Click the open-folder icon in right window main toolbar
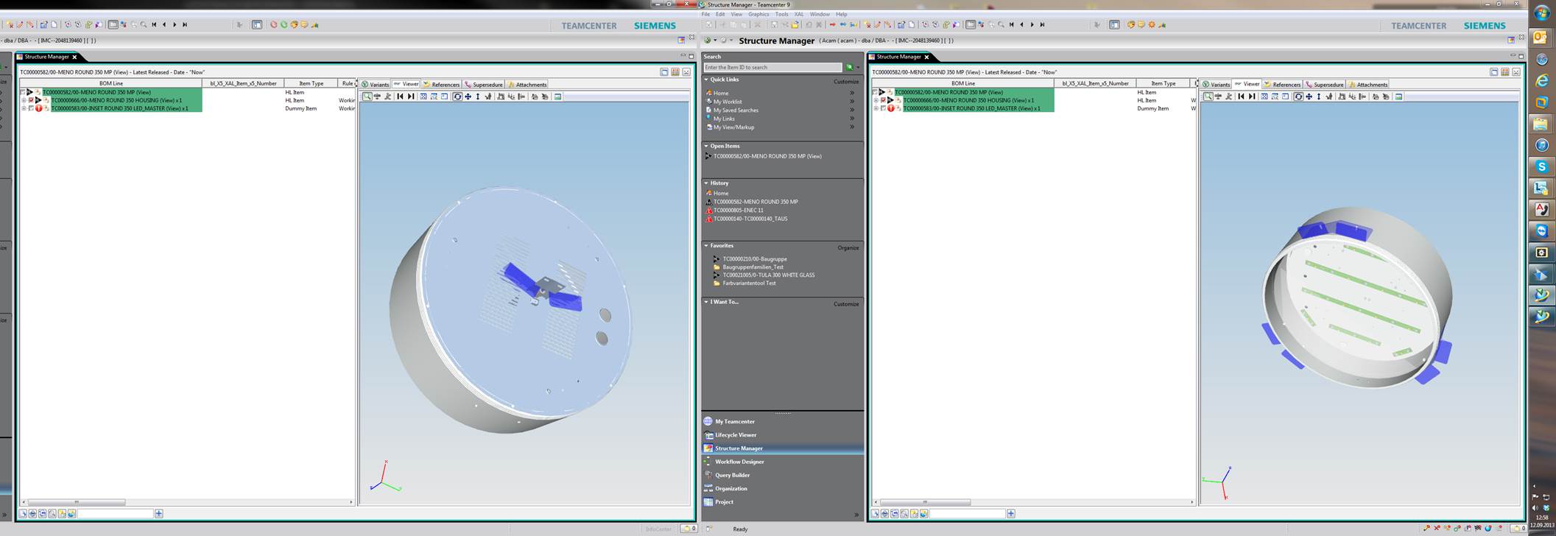1556x536 pixels. [795, 24]
